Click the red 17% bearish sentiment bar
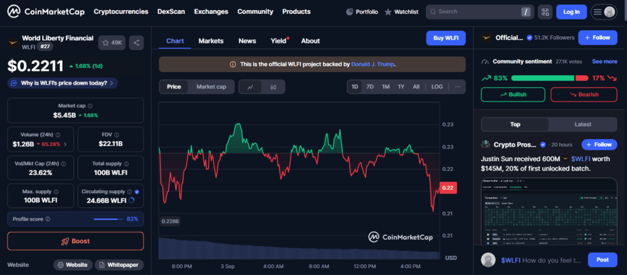Viewport: 627px width, 275px height. click(x=581, y=78)
